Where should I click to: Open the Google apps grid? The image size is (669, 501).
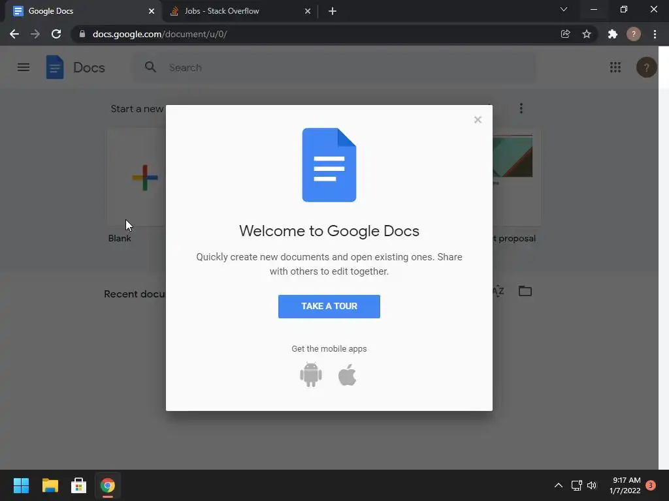click(x=615, y=67)
